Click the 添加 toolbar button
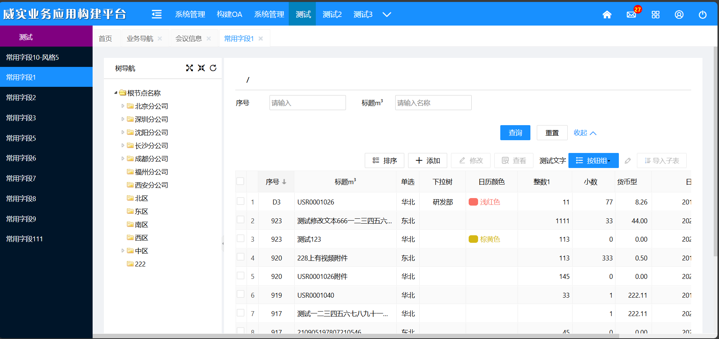719x339 pixels. [x=428, y=160]
